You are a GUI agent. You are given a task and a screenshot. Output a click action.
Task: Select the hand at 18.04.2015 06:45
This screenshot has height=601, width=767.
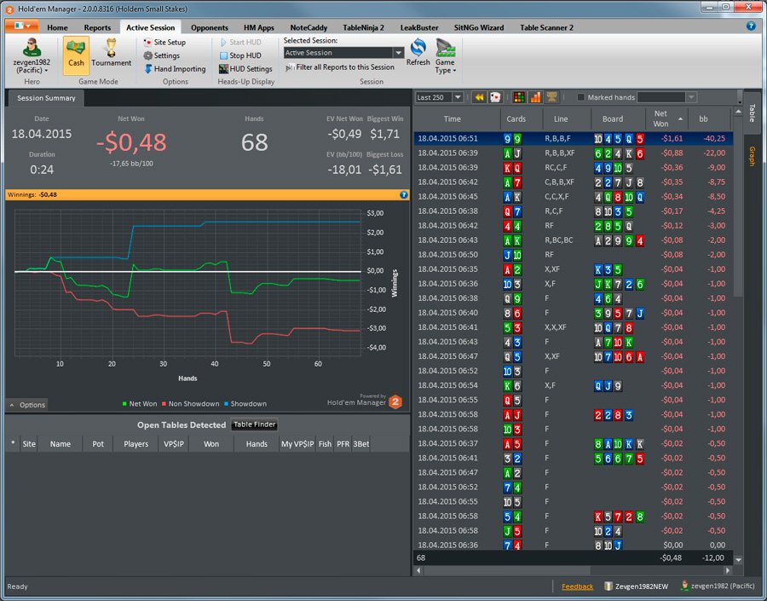pos(574,197)
